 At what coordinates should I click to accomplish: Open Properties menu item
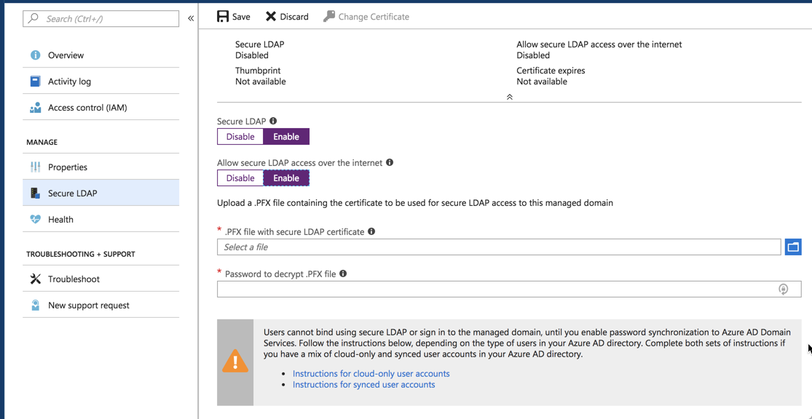tap(101, 167)
